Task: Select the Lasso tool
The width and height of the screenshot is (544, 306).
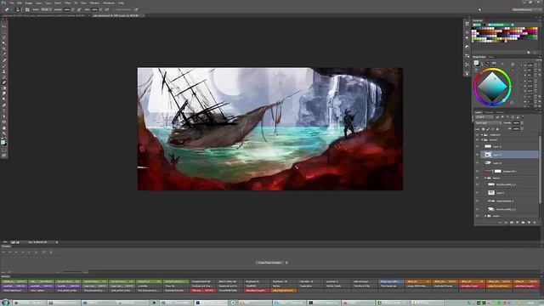Action: (4, 37)
